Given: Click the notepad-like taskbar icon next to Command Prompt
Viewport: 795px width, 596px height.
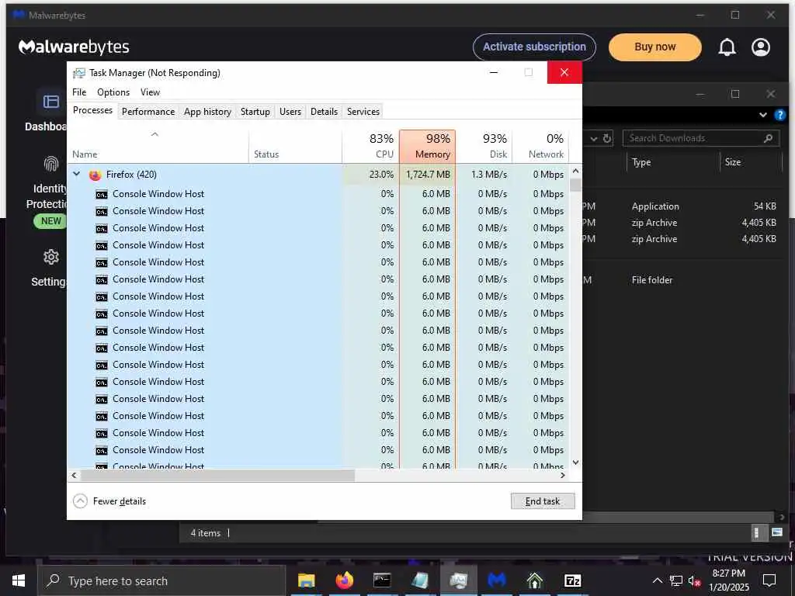Looking at the screenshot, I should pos(420,580).
